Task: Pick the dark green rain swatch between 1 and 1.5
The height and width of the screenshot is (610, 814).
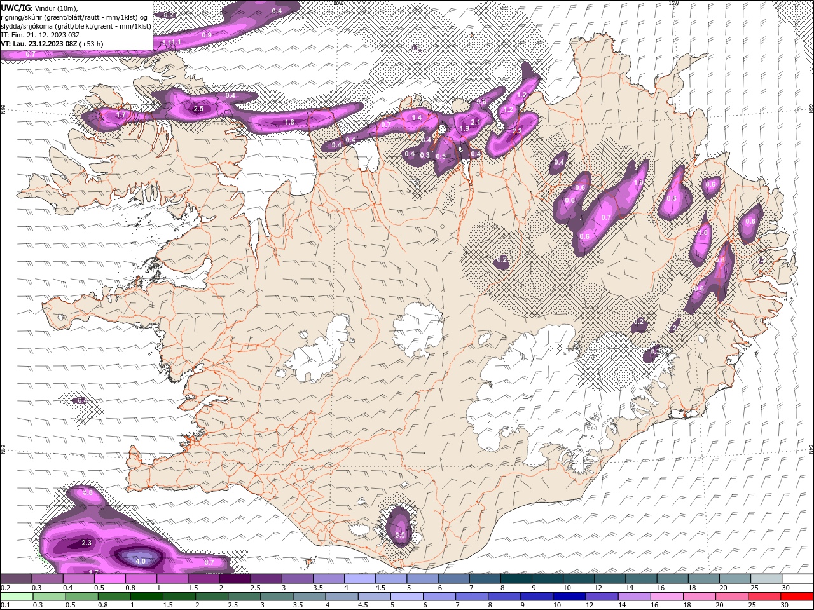Action: click(146, 597)
